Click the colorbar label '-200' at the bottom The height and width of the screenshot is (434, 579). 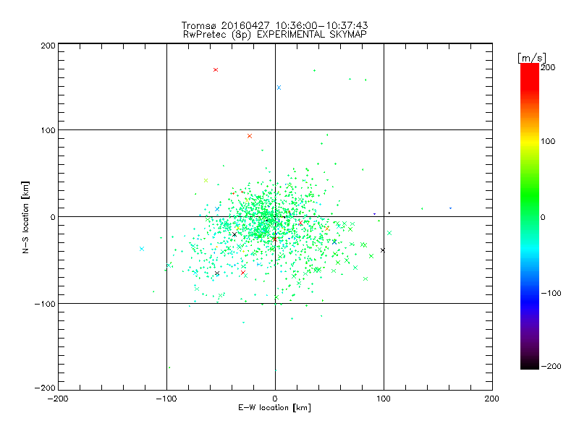pyautogui.click(x=551, y=367)
